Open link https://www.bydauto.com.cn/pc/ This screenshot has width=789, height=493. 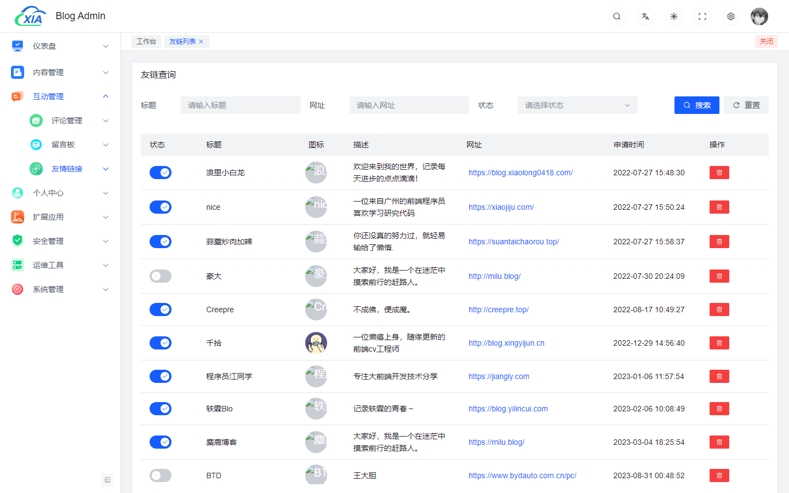coord(523,475)
